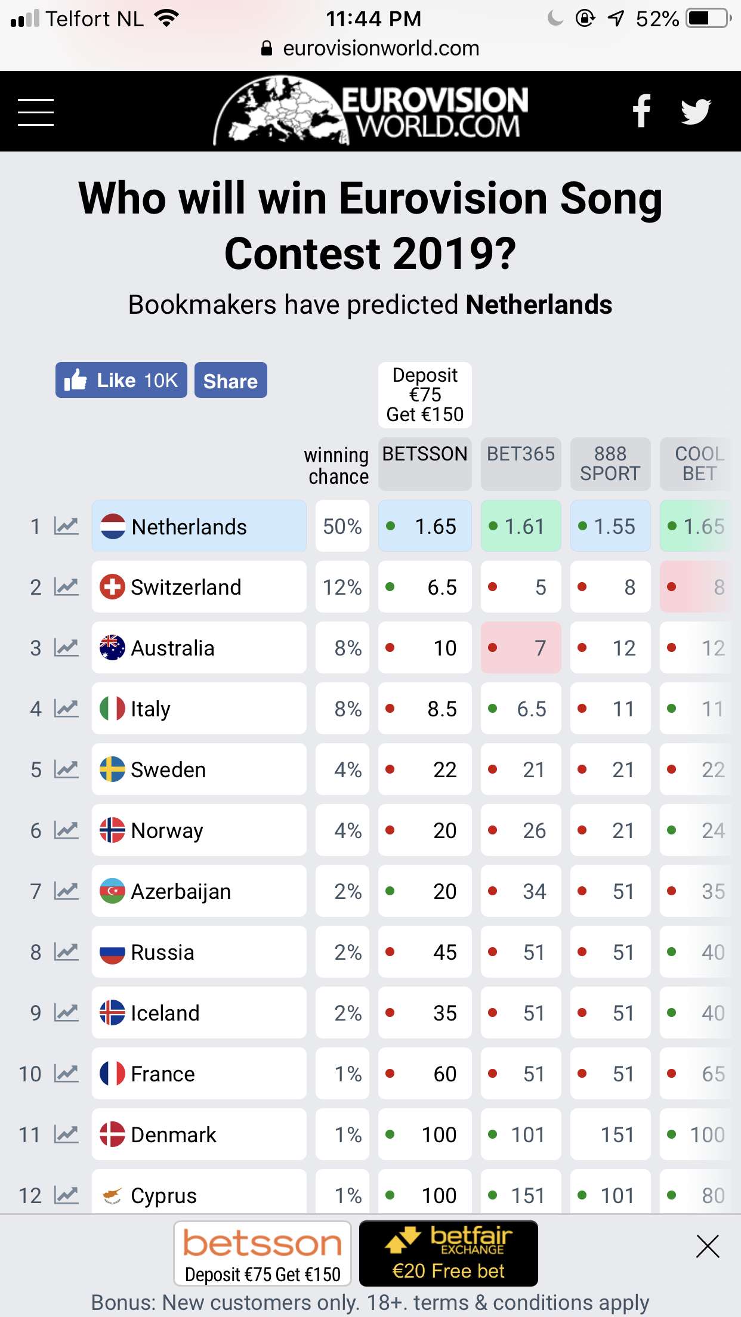This screenshot has width=741, height=1317.
Task: Close the bottom advertisement bar
Action: pyautogui.click(x=708, y=1246)
